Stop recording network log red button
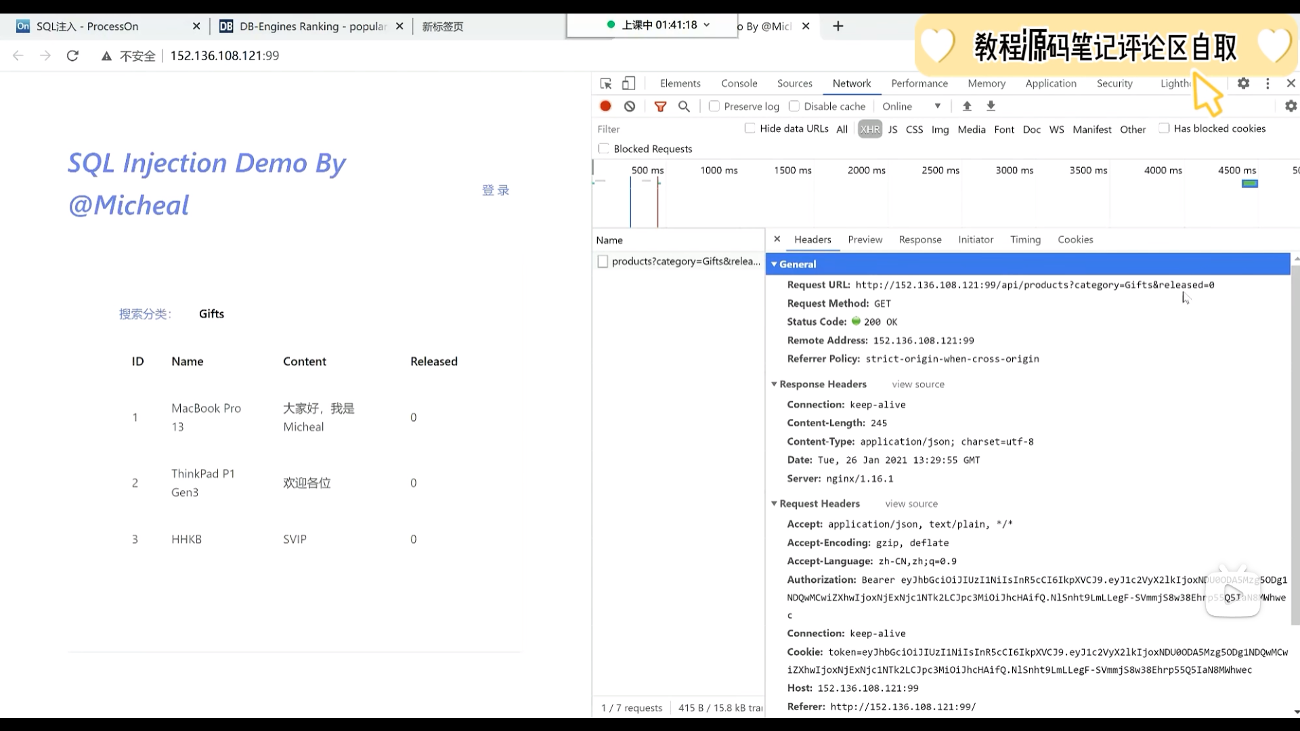Image resolution: width=1300 pixels, height=731 pixels. pos(605,106)
